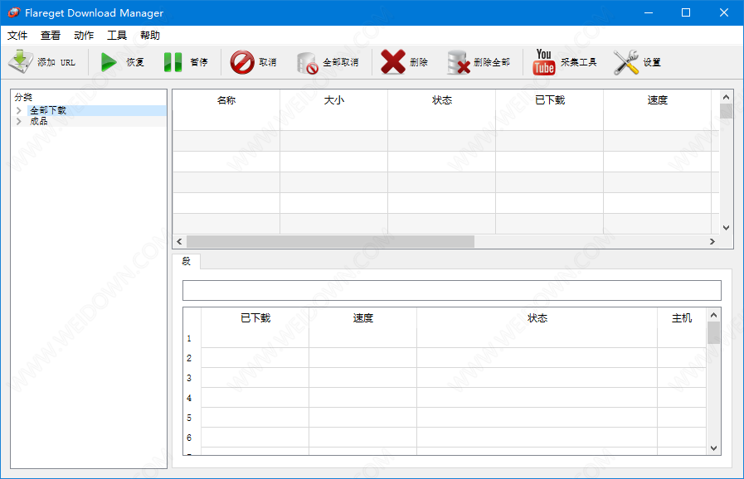Click the green 恢复 resume play icon
Image resolution: width=744 pixels, height=479 pixels.
[109, 62]
